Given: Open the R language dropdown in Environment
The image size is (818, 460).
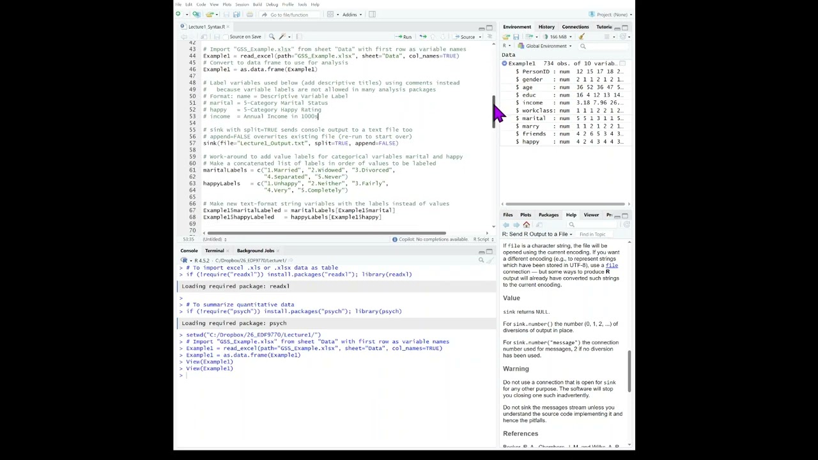Looking at the screenshot, I should (x=505, y=46).
